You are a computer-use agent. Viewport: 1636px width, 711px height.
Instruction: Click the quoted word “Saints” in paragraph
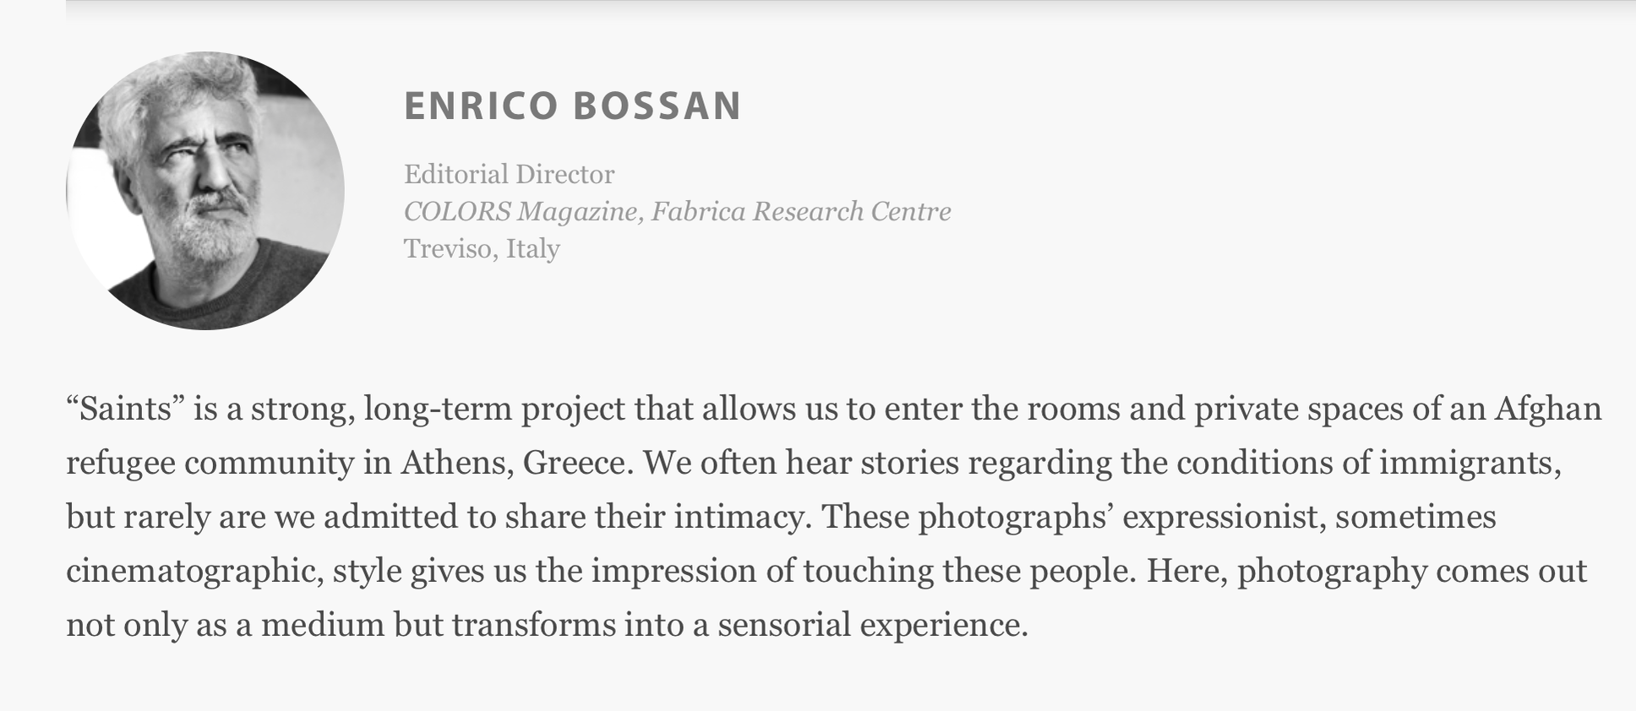tap(126, 409)
